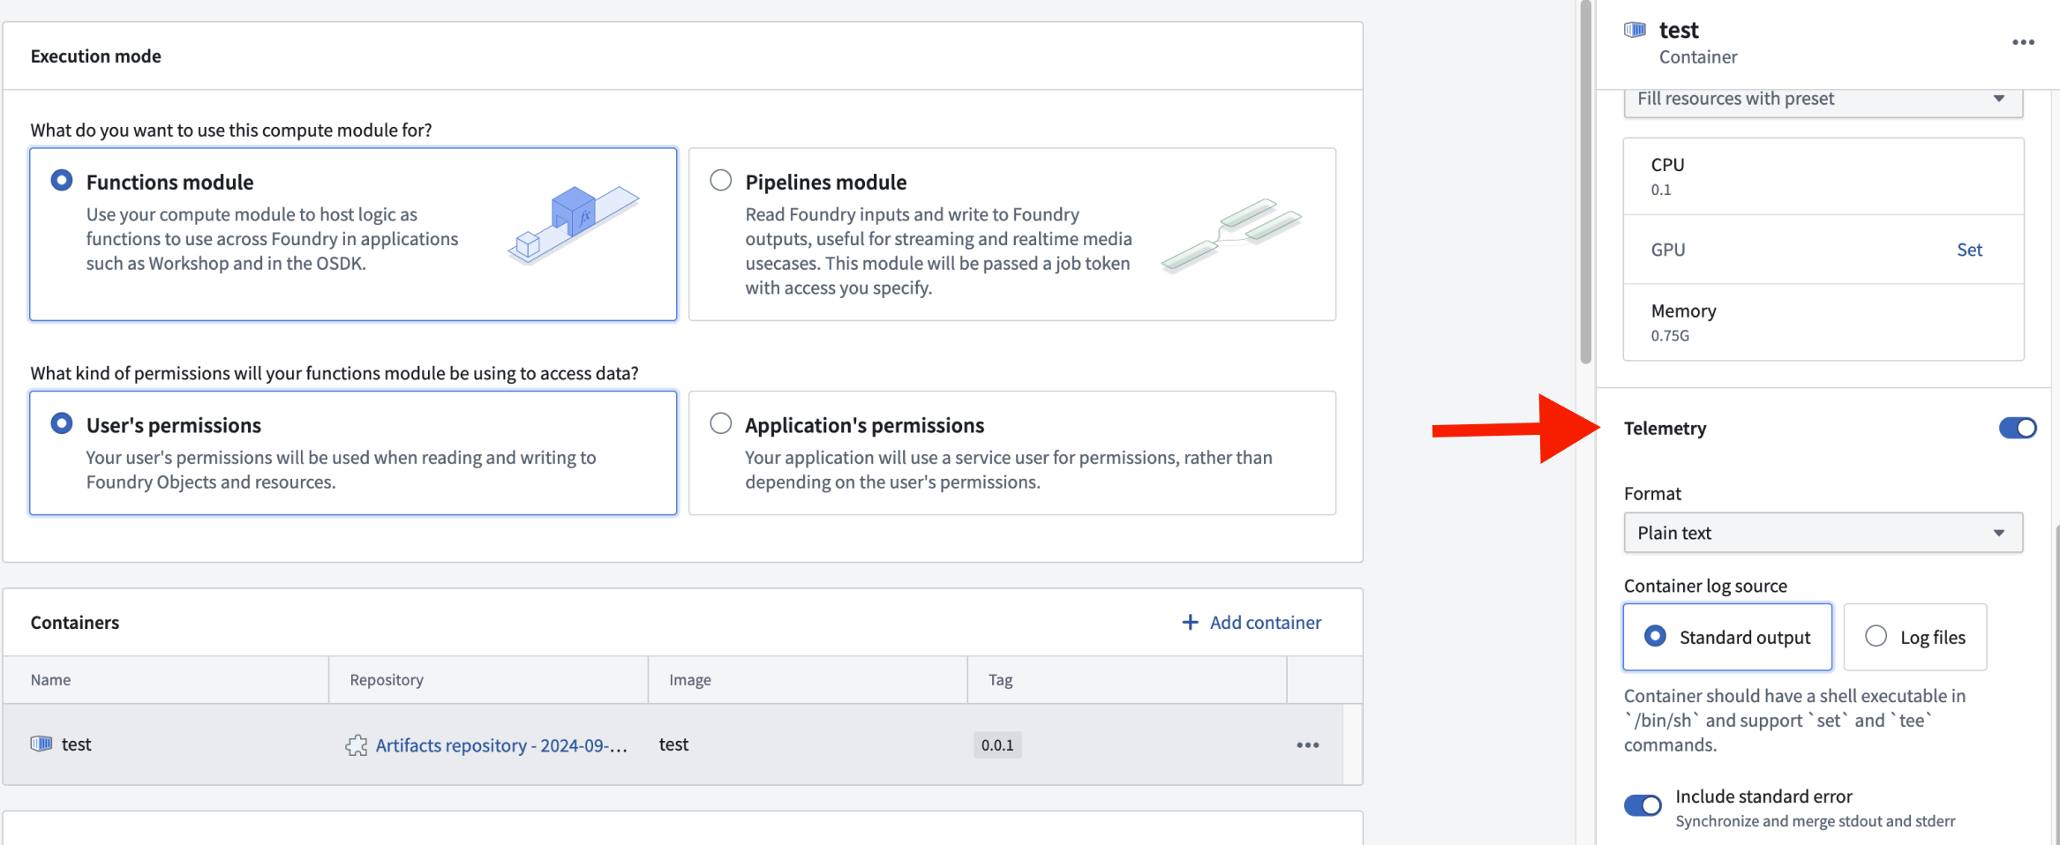The height and width of the screenshot is (845, 2060).
Task: Choose Application's permissions option
Action: [721, 424]
